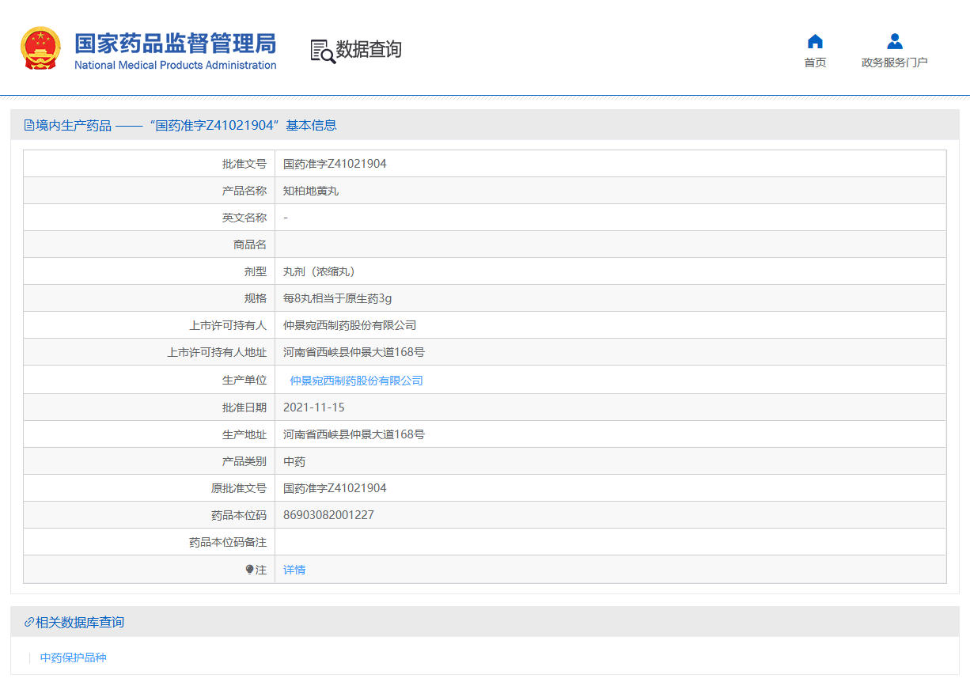Screen dimensions: 970x686
Task: Select product name 知柏地黄丸
Action: click(x=311, y=191)
